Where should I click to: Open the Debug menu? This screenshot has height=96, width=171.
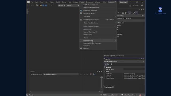[x=64, y=2]
